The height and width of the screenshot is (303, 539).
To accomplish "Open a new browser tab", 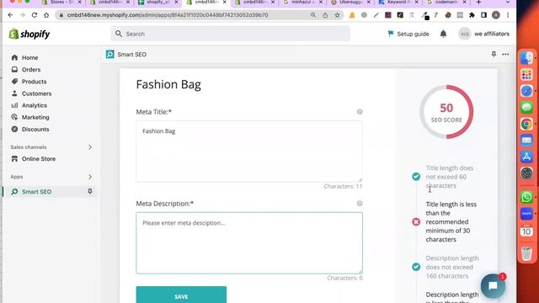I will click(x=478, y=3).
